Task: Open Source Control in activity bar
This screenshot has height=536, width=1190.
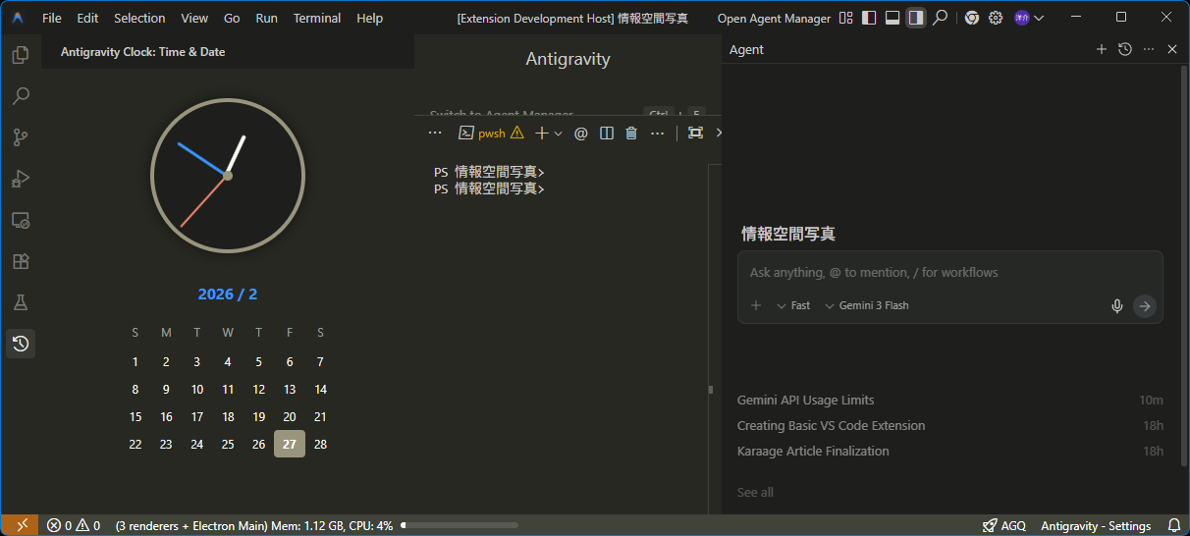Action: tap(20, 137)
